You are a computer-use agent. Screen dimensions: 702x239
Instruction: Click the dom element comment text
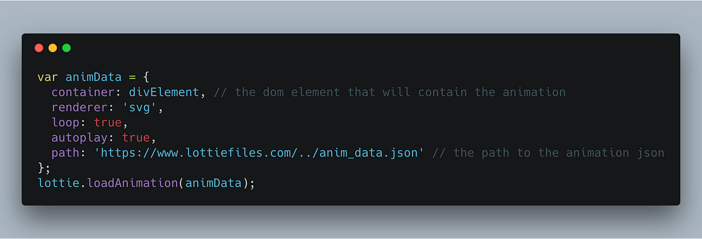389,92
